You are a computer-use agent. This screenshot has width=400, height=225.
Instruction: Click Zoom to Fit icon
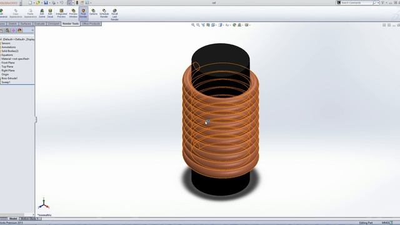coord(193,25)
